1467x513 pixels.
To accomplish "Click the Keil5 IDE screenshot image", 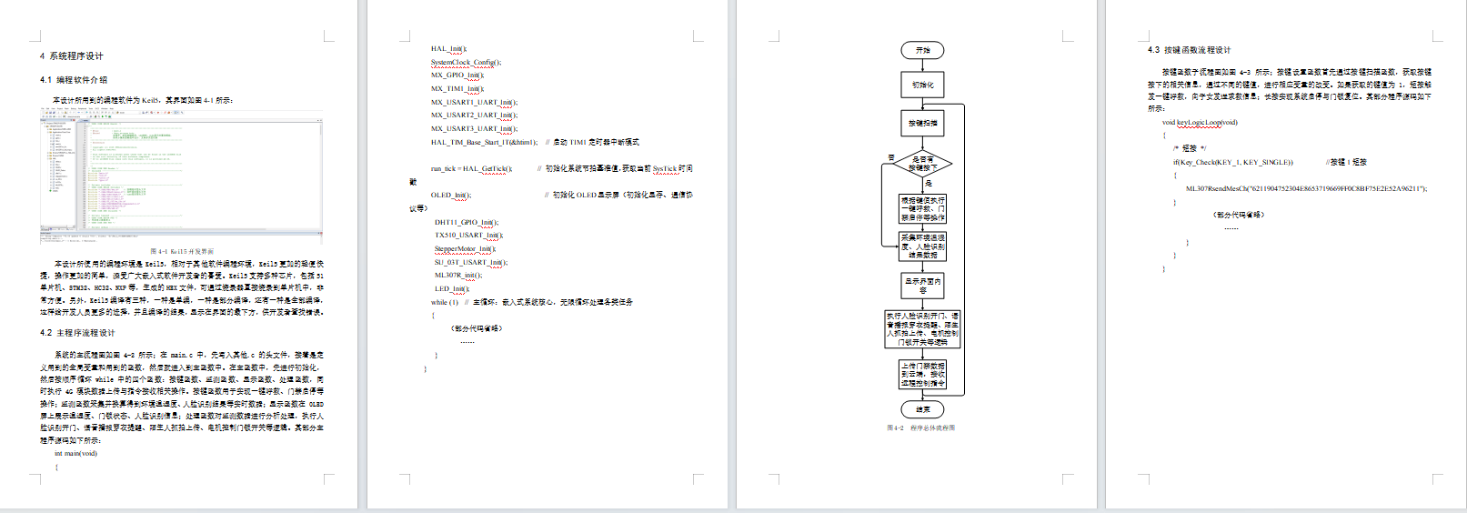I will (181, 176).
